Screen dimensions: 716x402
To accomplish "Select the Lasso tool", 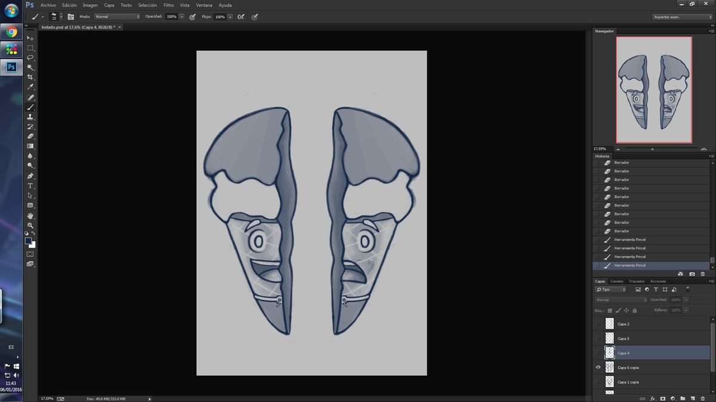I will click(30, 58).
